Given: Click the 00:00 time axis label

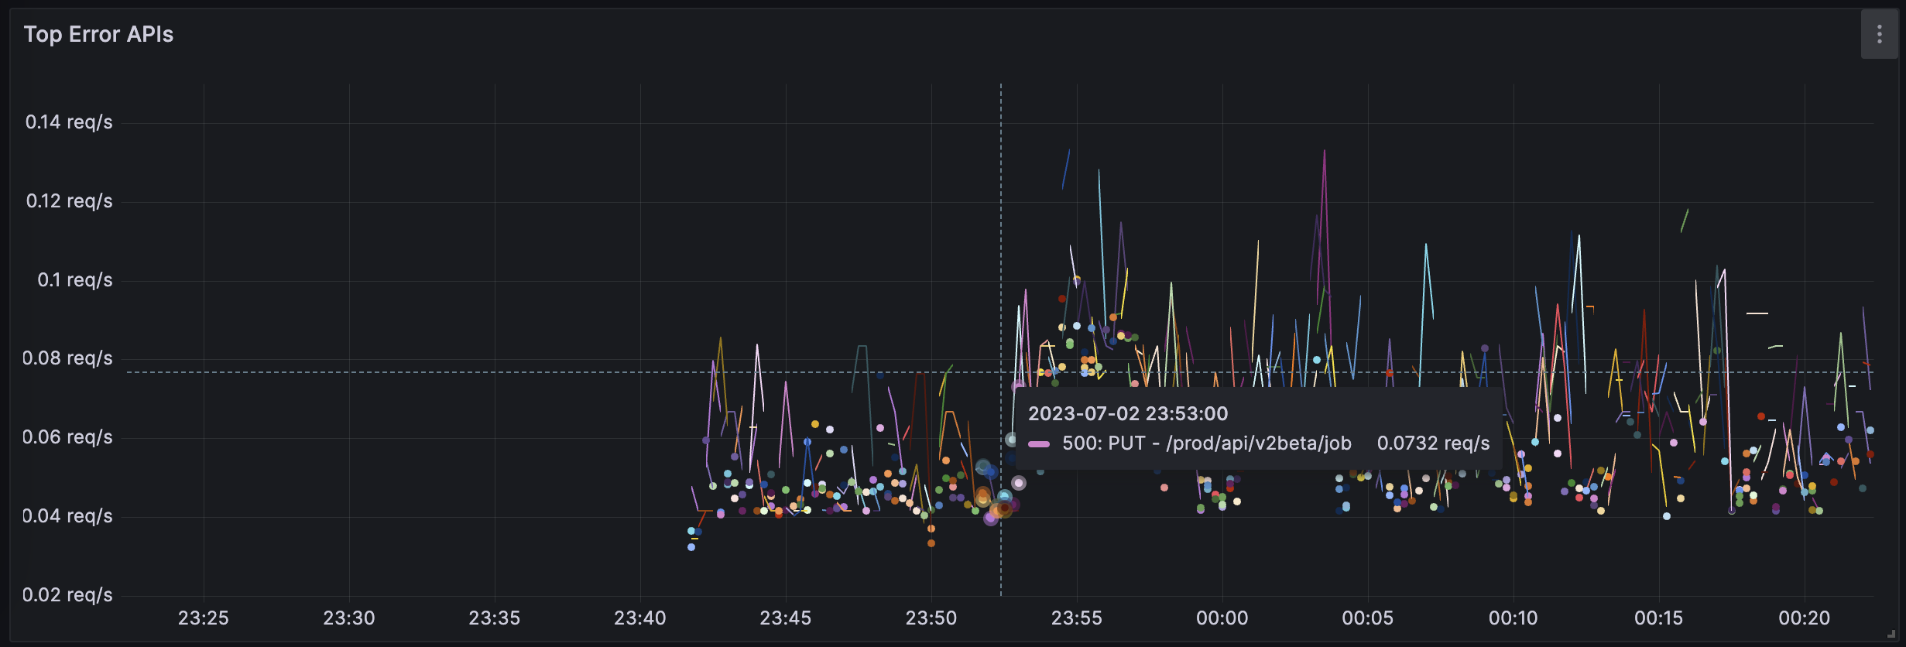Looking at the screenshot, I should pyautogui.click(x=1222, y=618).
